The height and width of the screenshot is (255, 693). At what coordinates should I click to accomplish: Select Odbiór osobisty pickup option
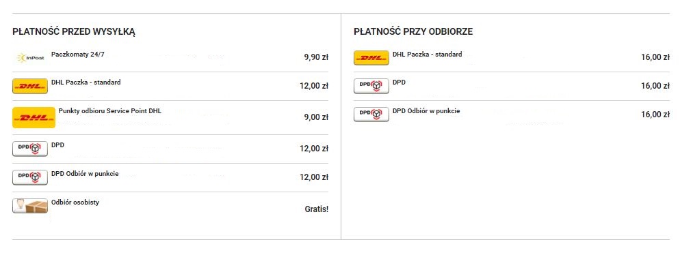pyautogui.click(x=75, y=202)
